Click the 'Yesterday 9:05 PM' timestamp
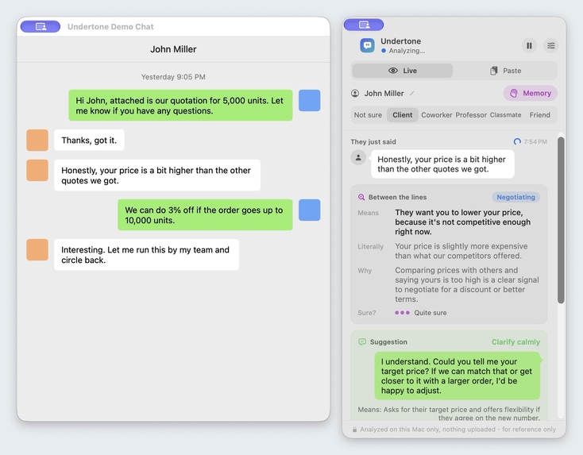583x455 pixels. click(173, 77)
